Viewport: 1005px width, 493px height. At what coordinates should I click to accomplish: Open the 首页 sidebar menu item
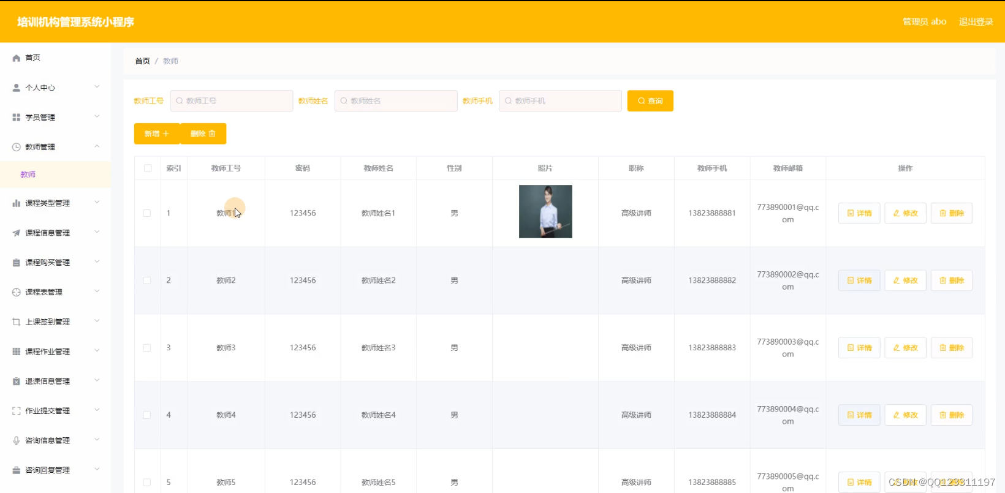click(55, 58)
